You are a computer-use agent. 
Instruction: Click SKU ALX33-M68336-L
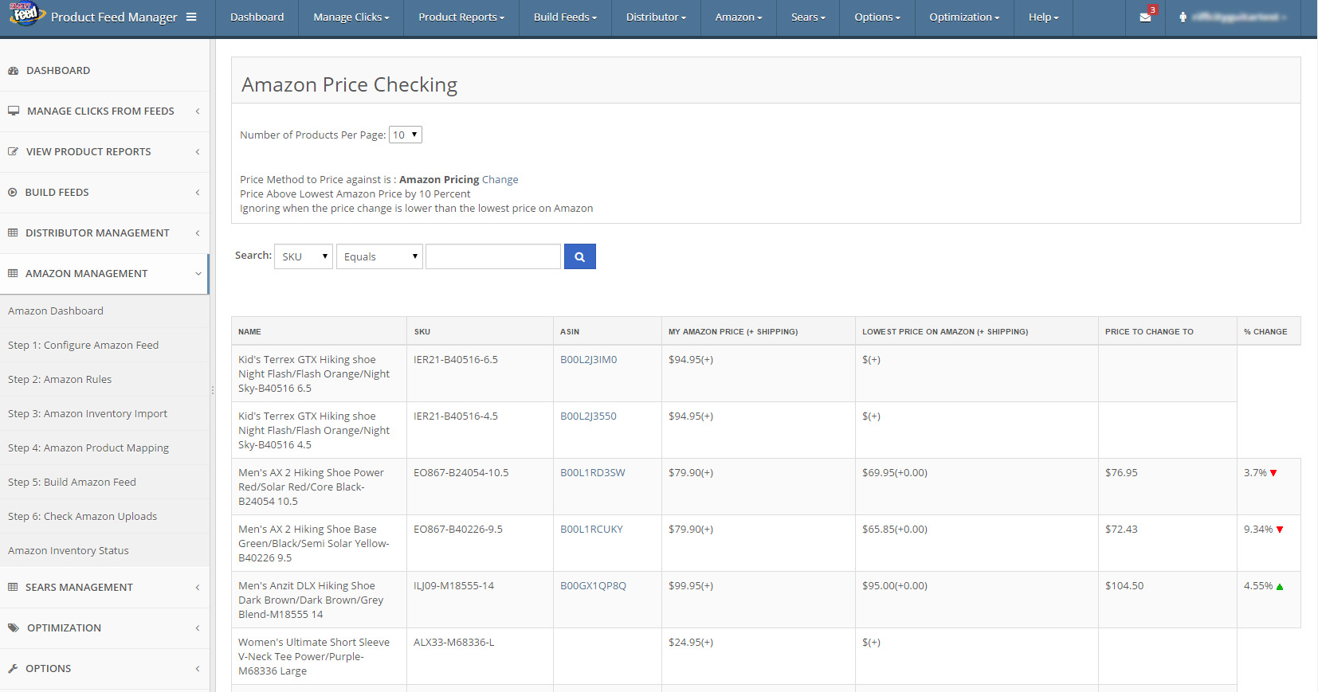tap(453, 643)
